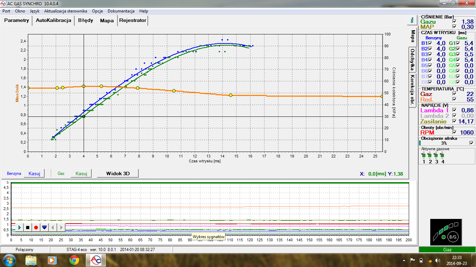This screenshot has width=476, height=267.
Task: Click the multiplier curve point near 14.5 ms
Action: tap(231, 95)
